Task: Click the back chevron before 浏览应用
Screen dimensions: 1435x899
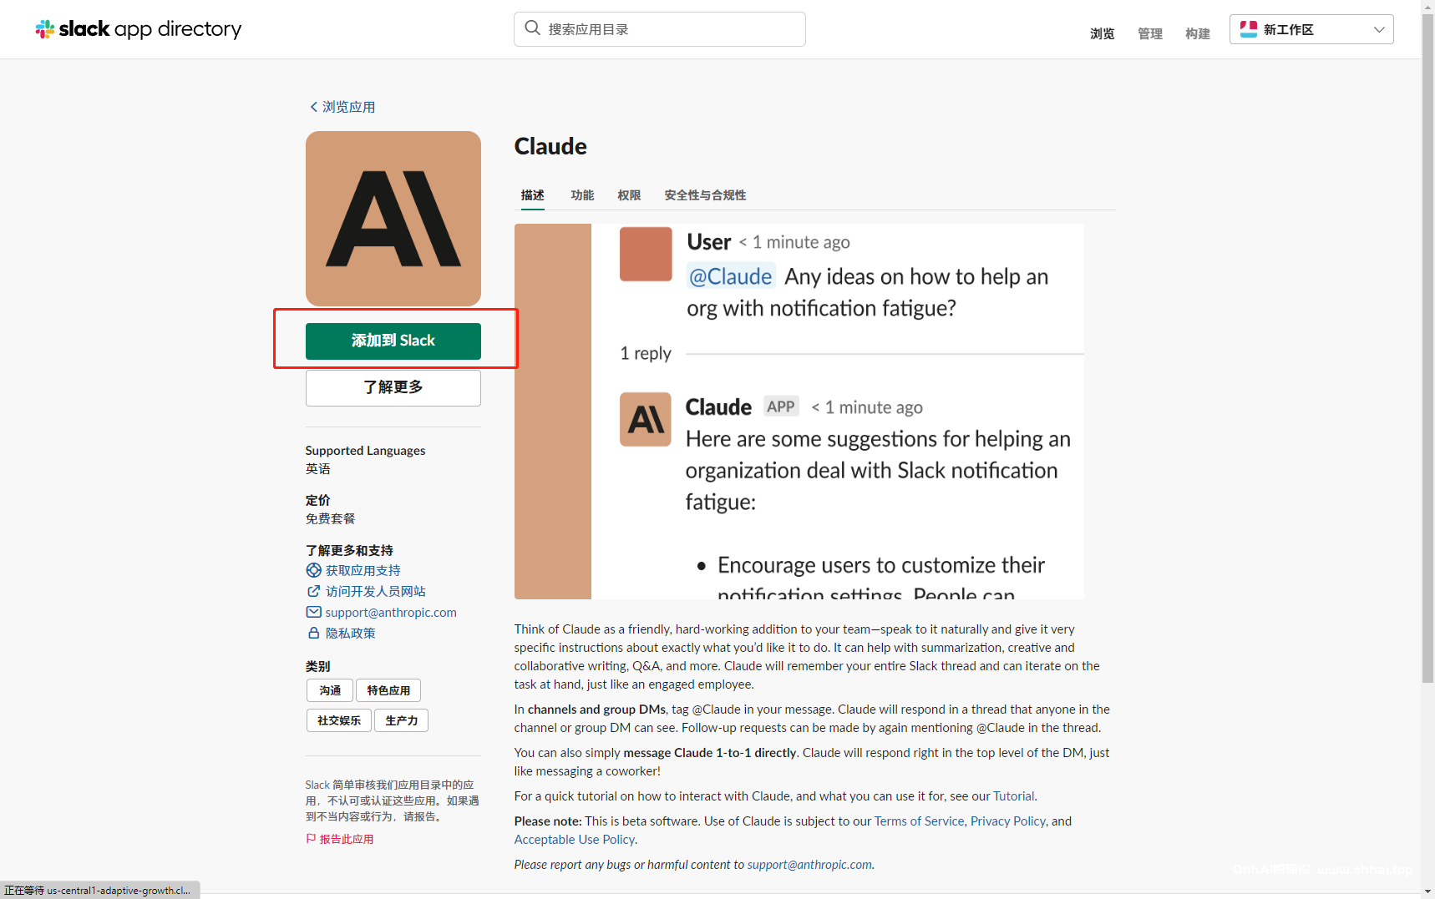Action: (x=313, y=107)
